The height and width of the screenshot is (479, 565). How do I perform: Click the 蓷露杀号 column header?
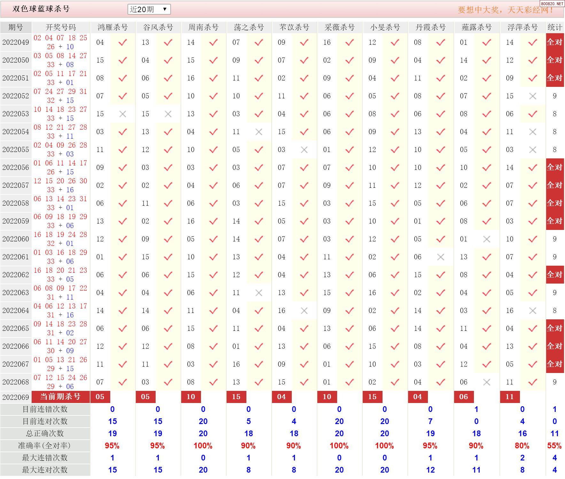(x=476, y=27)
